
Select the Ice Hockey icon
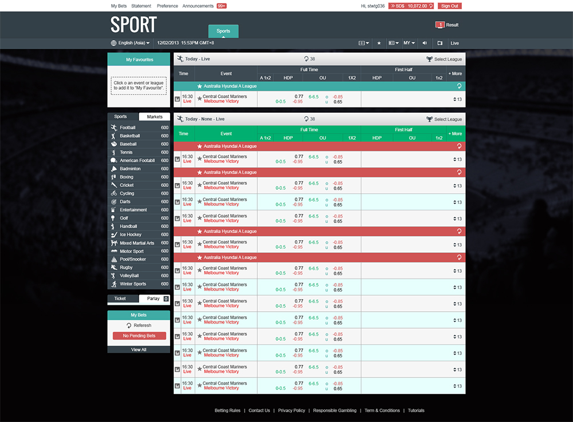pyautogui.click(x=113, y=234)
